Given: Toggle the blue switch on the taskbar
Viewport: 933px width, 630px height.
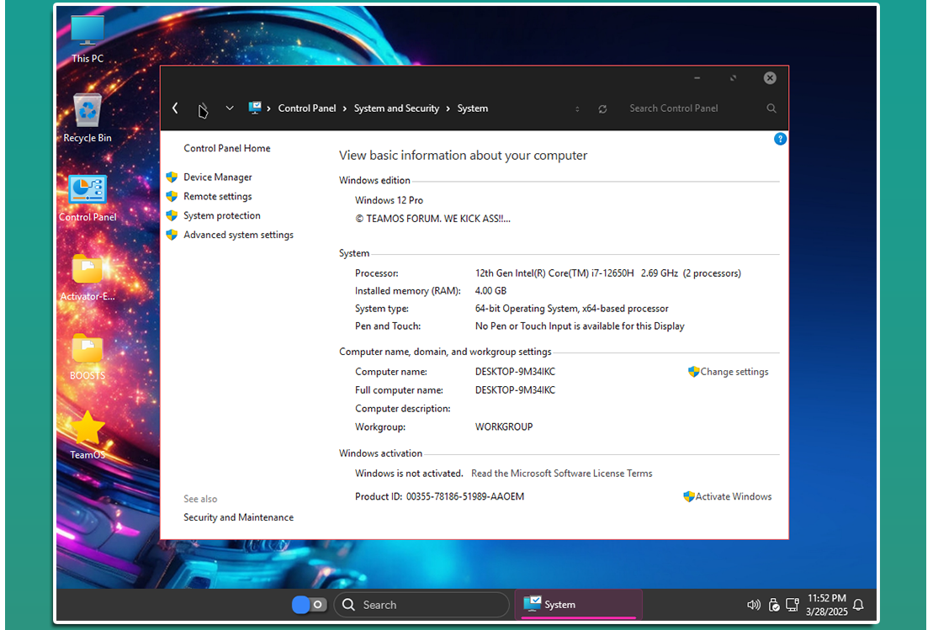Looking at the screenshot, I should point(309,605).
